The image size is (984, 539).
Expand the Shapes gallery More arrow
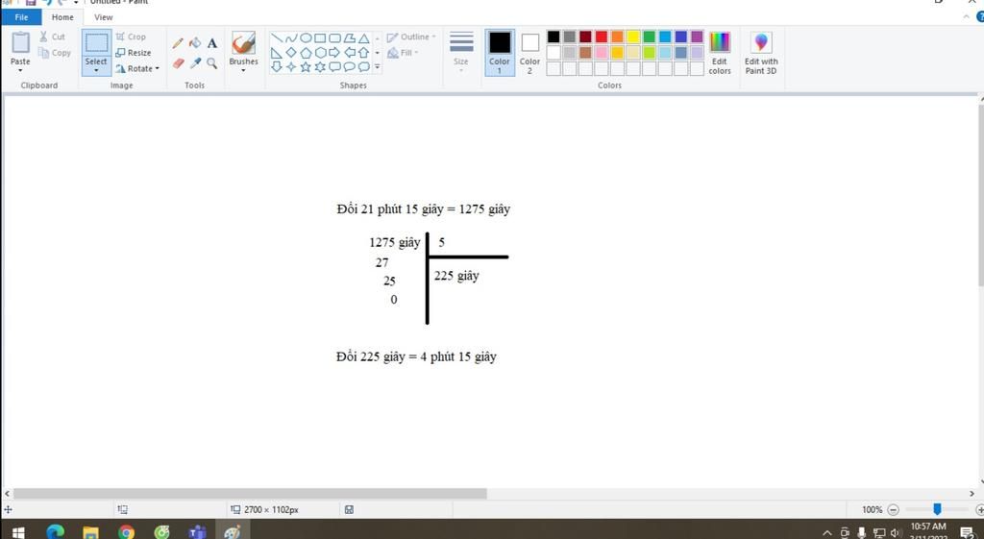tap(377, 66)
